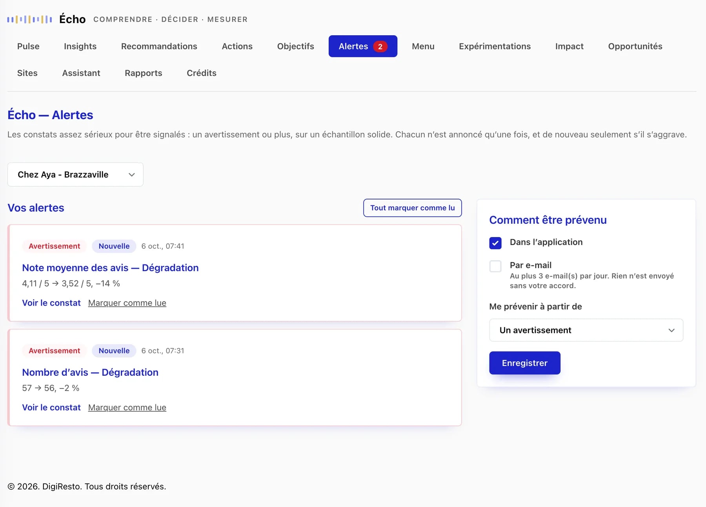Image resolution: width=706 pixels, height=507 pixels.
Task: Open the Objectifs tab
Action: click(x=296, y=46)
